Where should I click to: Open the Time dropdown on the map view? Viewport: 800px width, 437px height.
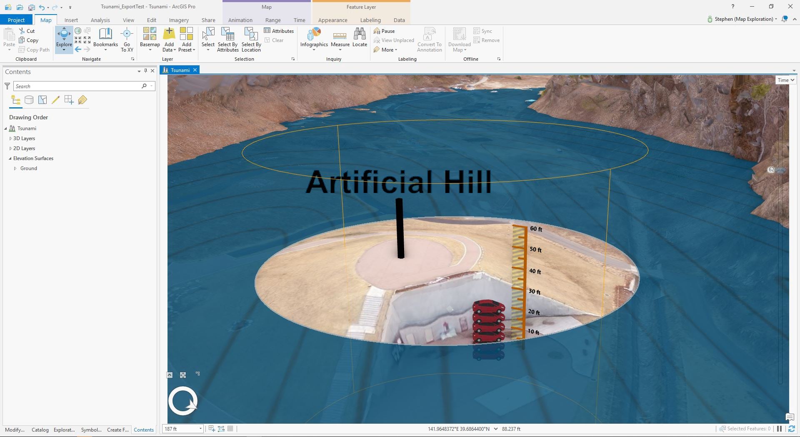click(x=786, y=80)
